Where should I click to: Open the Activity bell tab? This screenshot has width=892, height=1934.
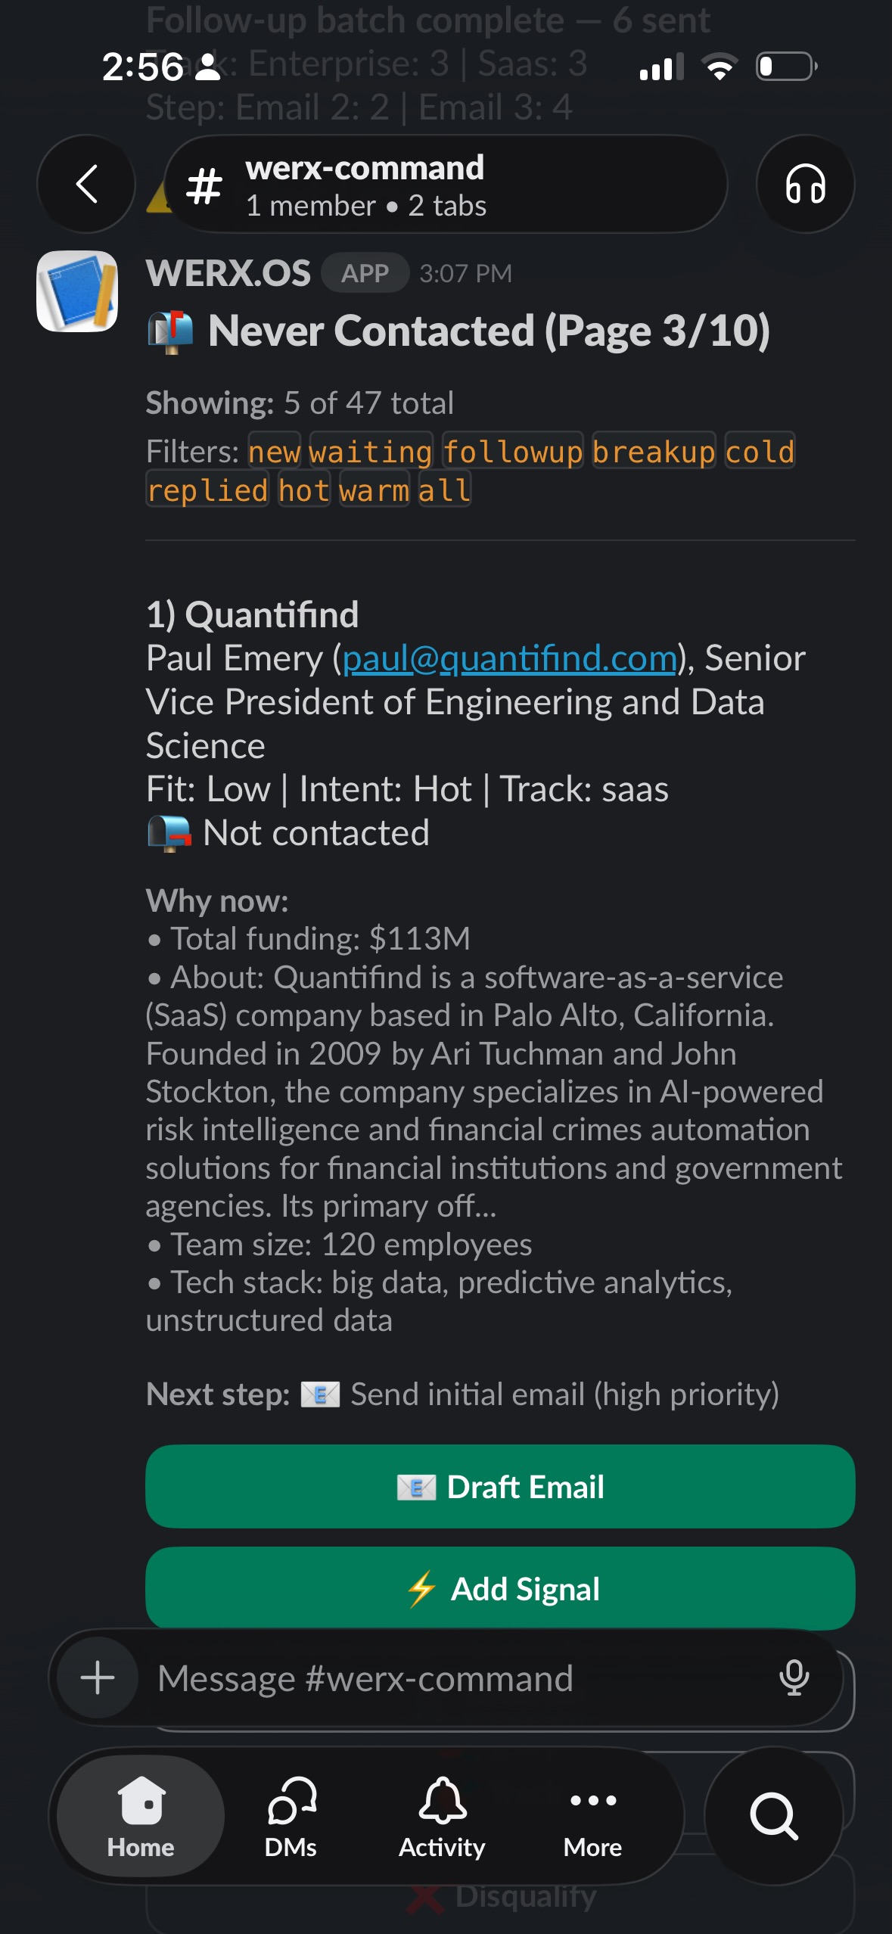pos(442,1817)
